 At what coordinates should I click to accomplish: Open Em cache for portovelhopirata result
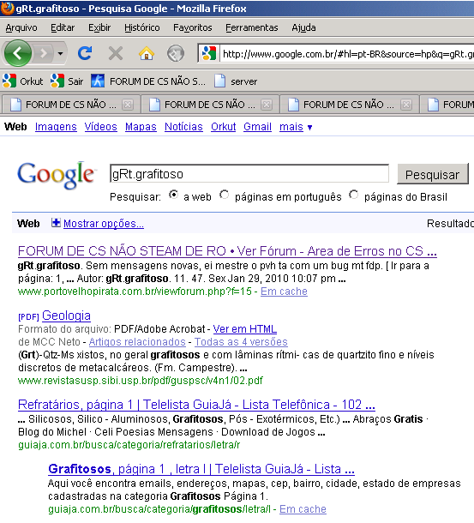284,292
